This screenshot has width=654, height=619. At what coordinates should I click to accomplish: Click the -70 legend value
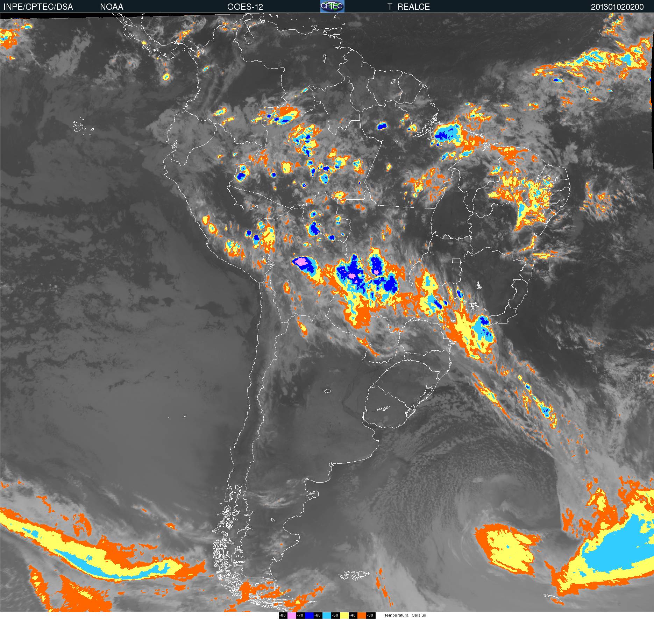pos(300,615)
